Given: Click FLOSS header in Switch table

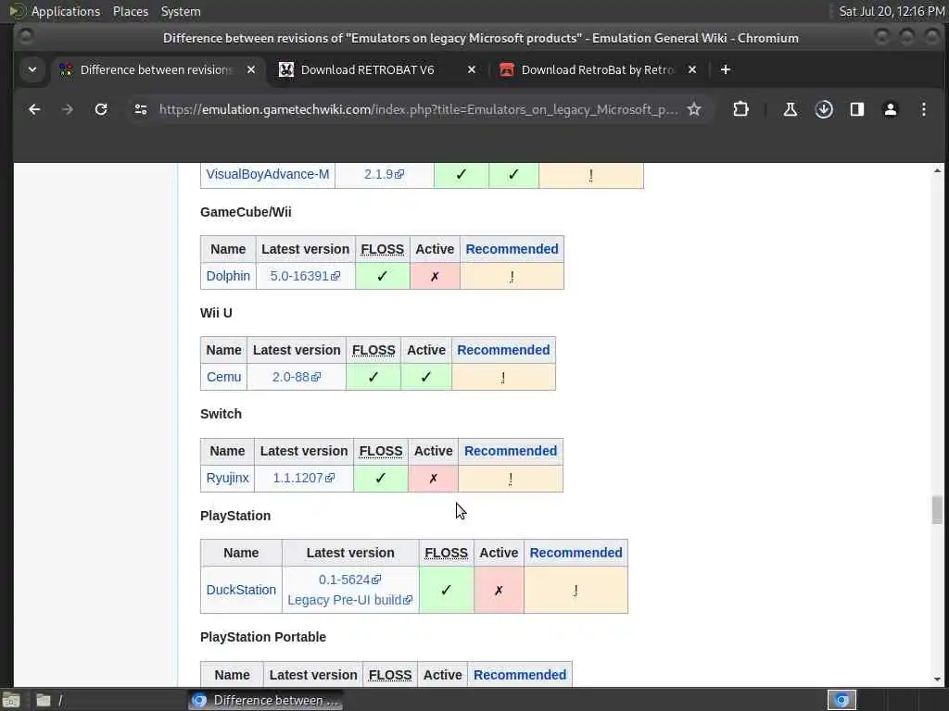Looking at the screenshot, I should (x=381, y=451).
